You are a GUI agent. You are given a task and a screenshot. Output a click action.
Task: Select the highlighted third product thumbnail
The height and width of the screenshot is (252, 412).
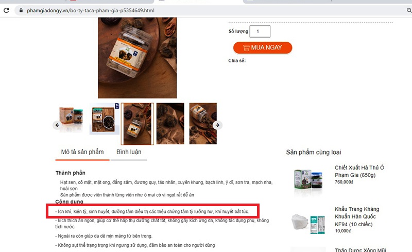(138, 124)
